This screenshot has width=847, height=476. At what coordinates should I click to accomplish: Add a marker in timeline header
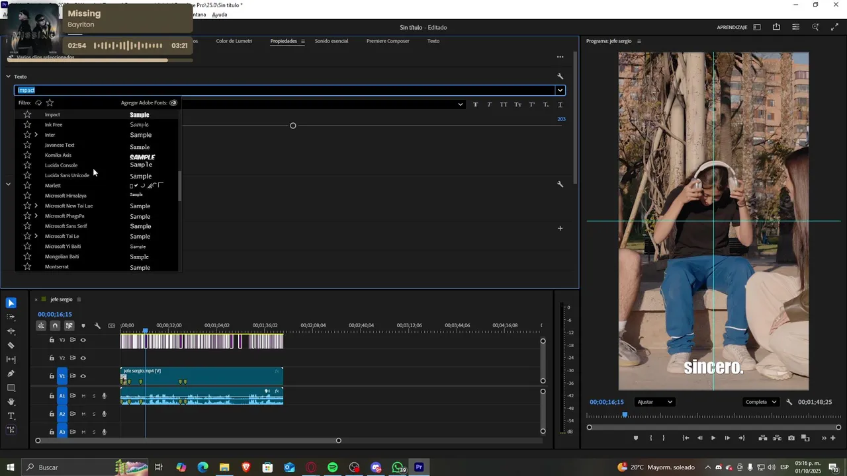pos(83,325)
